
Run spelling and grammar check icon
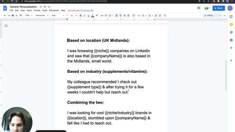click(17, 15)
